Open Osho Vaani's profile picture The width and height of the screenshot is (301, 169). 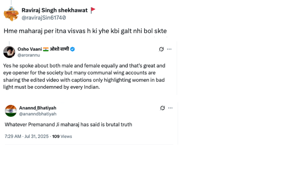[x=9, y=52]
